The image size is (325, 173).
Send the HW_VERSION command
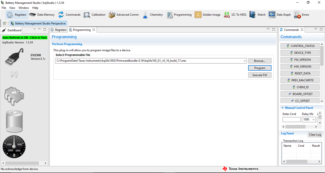coord(300,66)
